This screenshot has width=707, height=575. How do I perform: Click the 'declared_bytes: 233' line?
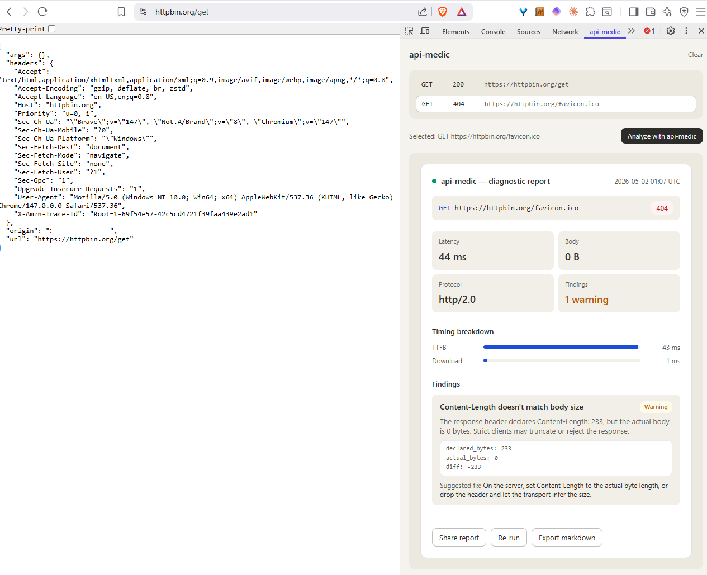[478, 448]
